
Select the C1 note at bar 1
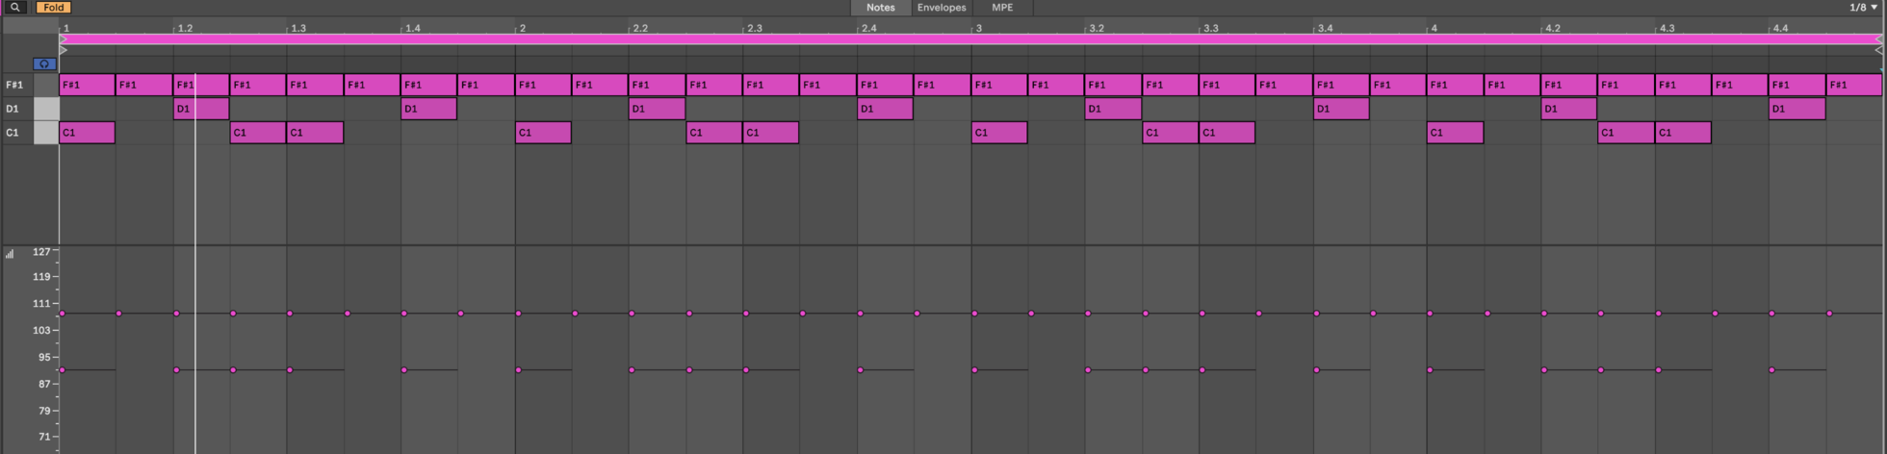click(88, 133)
